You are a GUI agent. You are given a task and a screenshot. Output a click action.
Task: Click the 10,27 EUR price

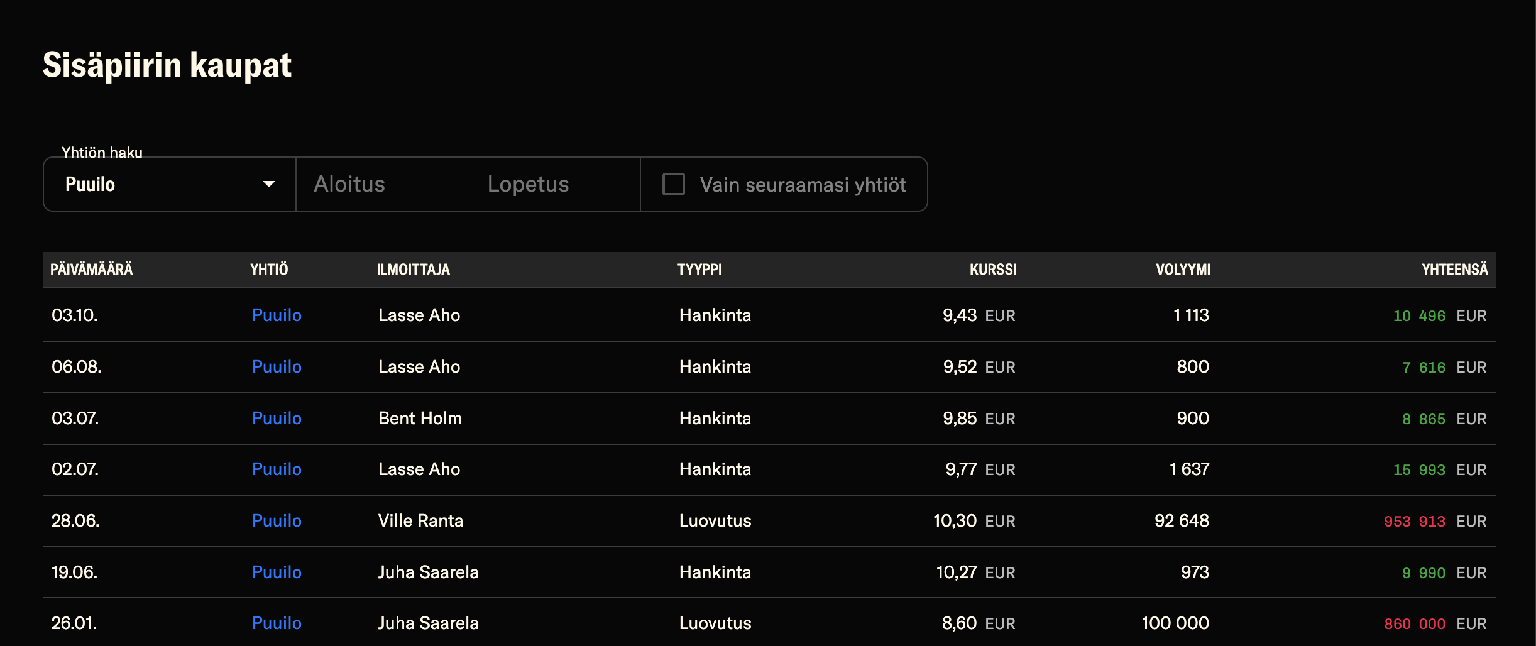pyautogui.click(x=975, y=572)
